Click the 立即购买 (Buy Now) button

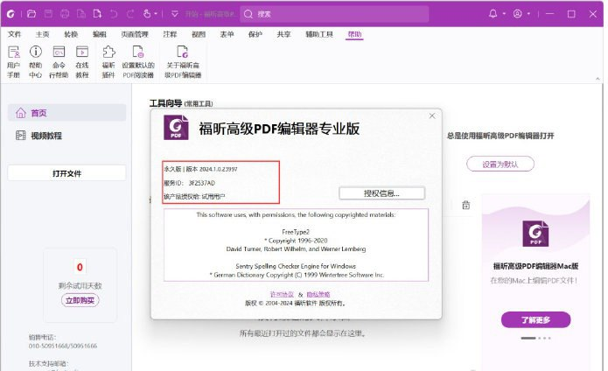(x=80, y=300)
